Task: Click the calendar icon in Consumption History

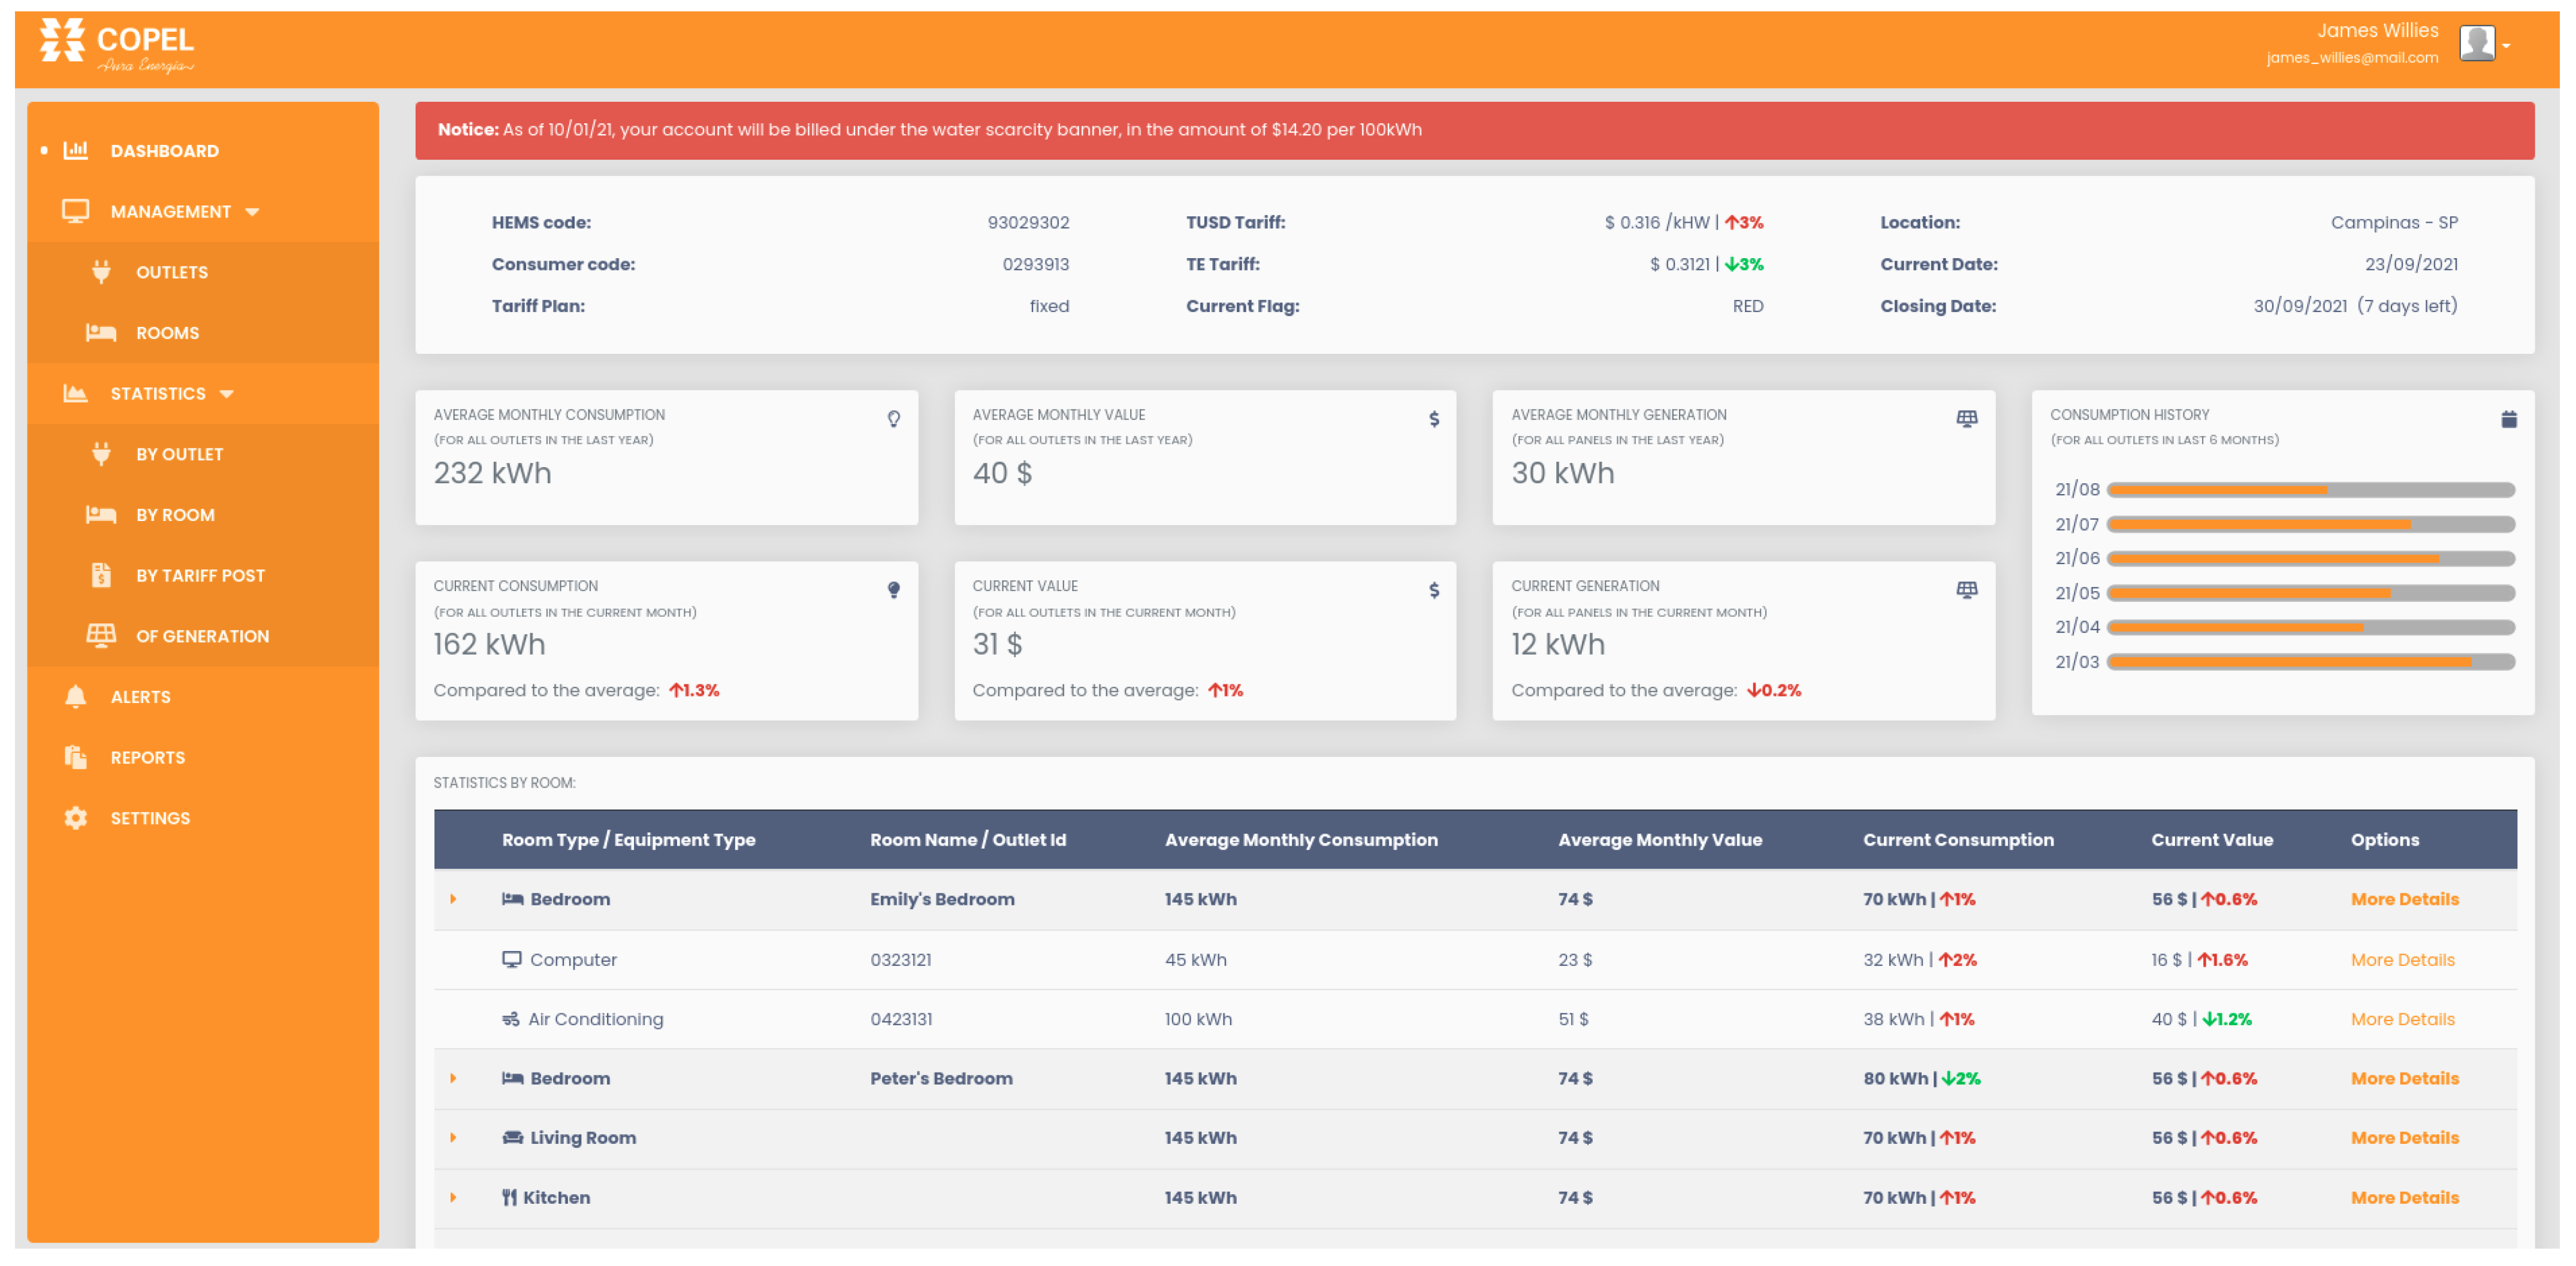Action: click(2508, 420)
